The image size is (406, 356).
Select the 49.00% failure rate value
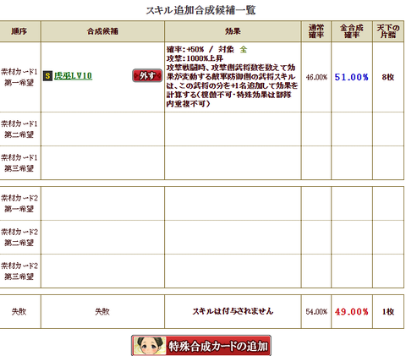pyautogui.click(x=351, y=312)
